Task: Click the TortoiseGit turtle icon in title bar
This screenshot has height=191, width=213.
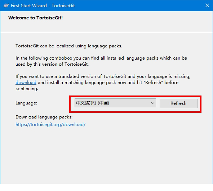Action: [6, 5]
